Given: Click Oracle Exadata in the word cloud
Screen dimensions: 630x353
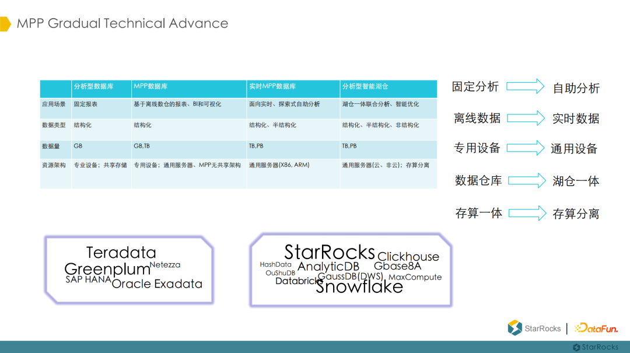Looking at the screenshot, I should 157,284.
